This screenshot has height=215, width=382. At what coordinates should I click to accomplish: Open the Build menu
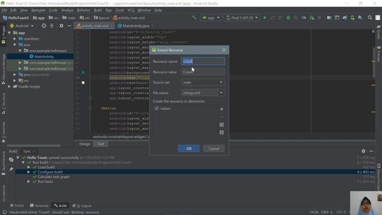pos(98,10)
